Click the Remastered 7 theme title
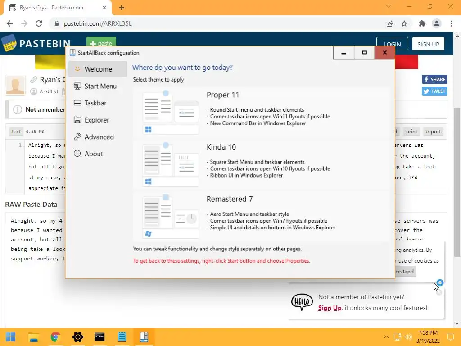The image size is (461, 346). tap(230, 199)
